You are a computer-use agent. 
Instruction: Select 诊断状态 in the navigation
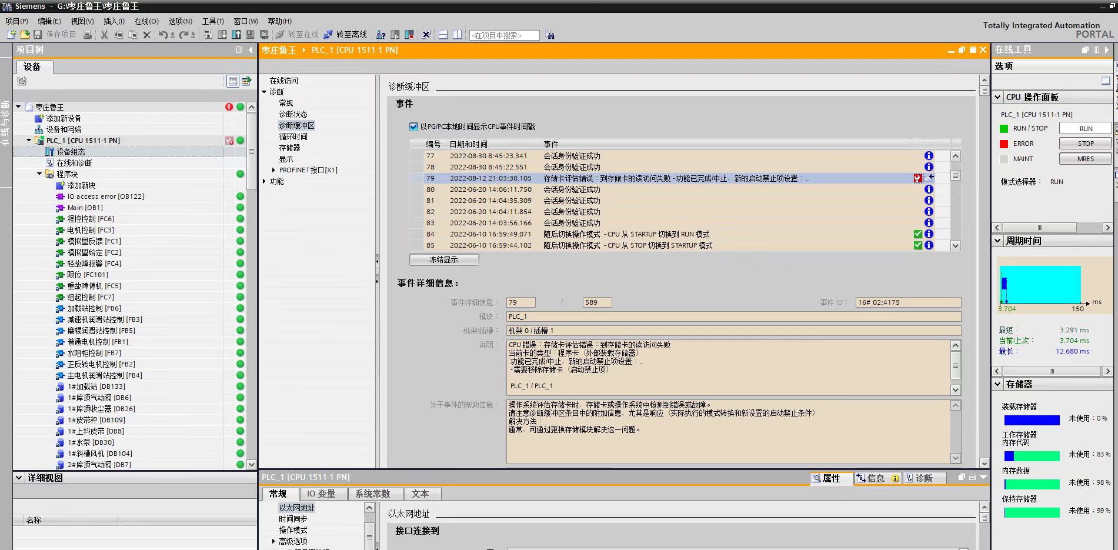pyautogui.click(x=293, y=114)
